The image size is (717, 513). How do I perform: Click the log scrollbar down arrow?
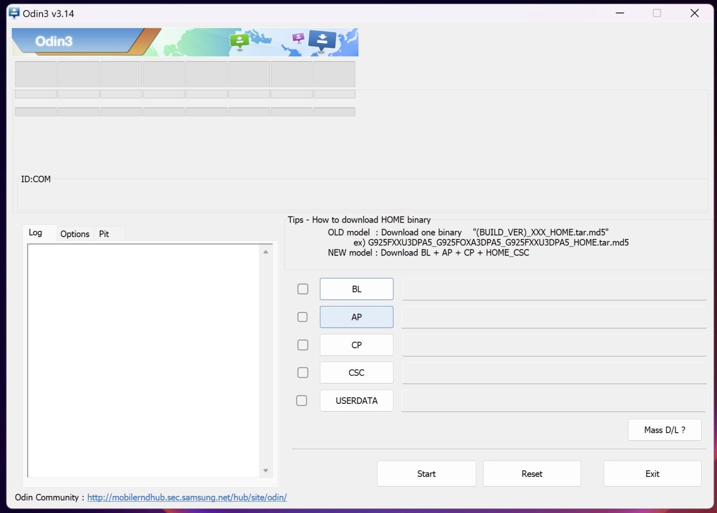point(266,471)
